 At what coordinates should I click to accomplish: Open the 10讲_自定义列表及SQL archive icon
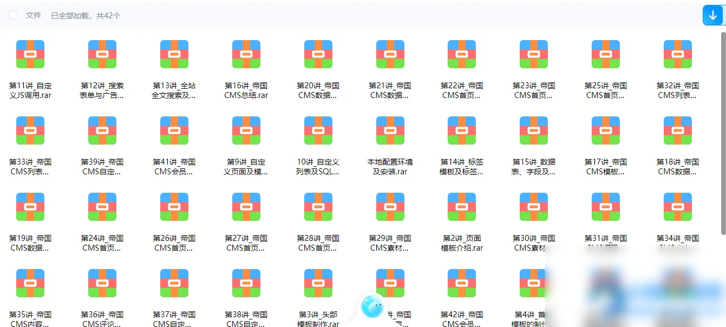[x=318, y=130]
